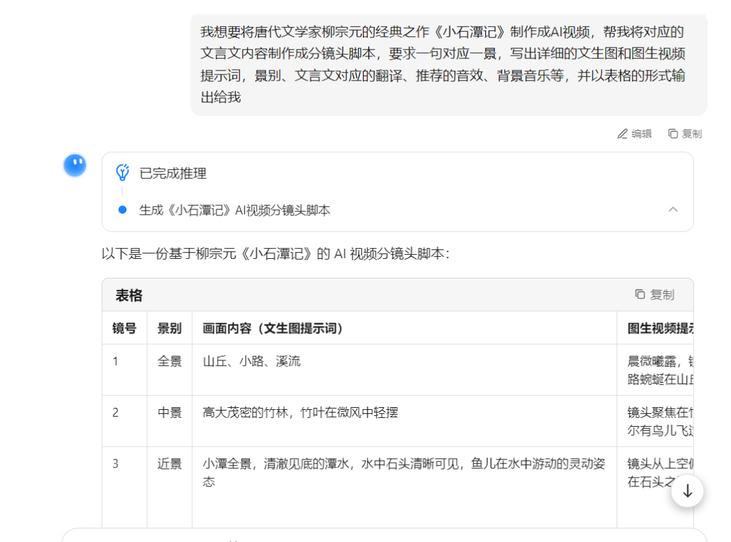Viewport: 731px width, 542px height.
Task: Click the 近景 cell in row 3
Action: 169,464
